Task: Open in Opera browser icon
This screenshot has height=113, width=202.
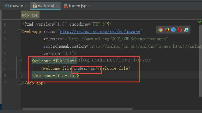Action: [180, 30]
